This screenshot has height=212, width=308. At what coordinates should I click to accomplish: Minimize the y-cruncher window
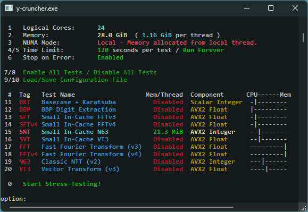[x=247, y=9]
